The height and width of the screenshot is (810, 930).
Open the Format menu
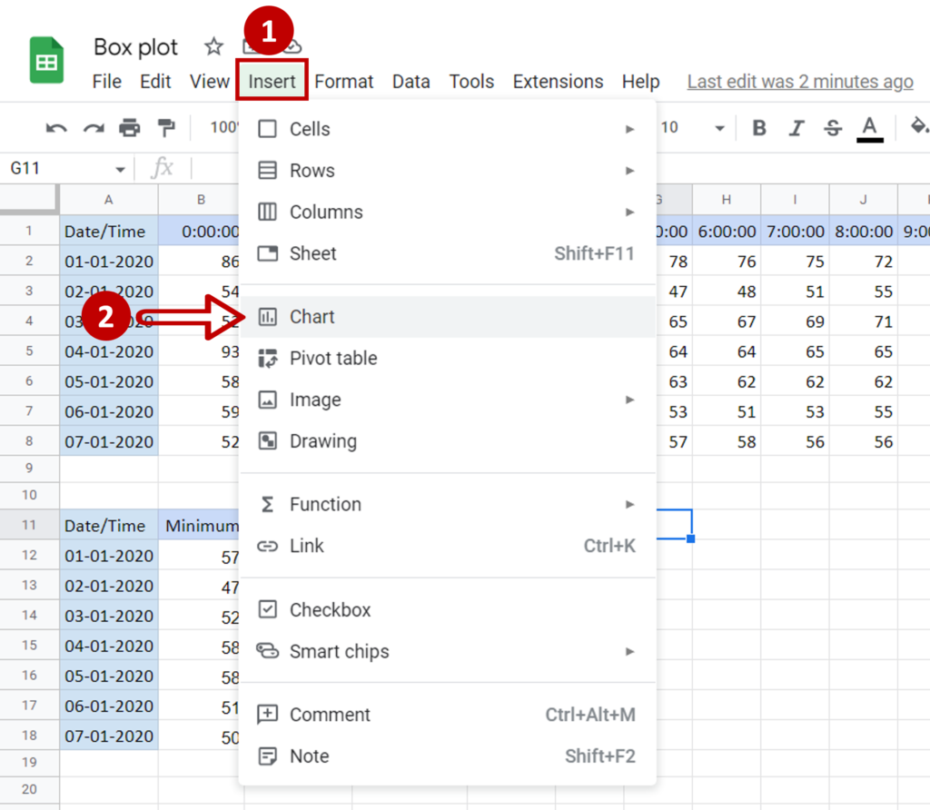(343, 81)
